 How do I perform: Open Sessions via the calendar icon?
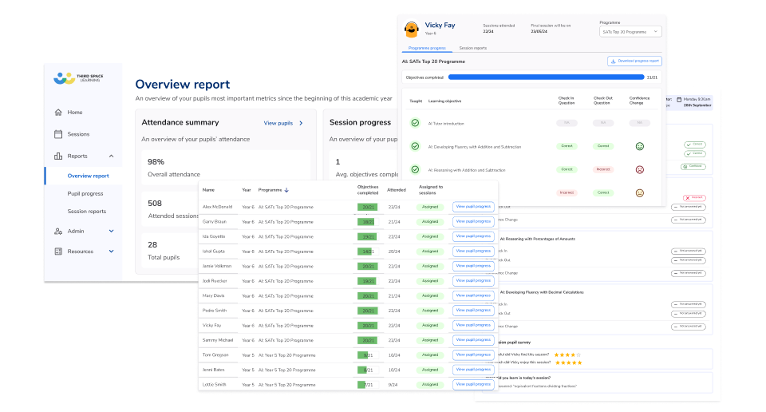pos(58,134)
